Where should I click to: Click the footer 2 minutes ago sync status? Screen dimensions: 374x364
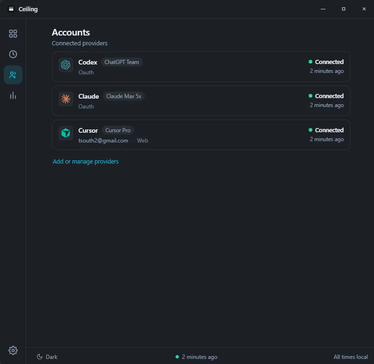196,357
